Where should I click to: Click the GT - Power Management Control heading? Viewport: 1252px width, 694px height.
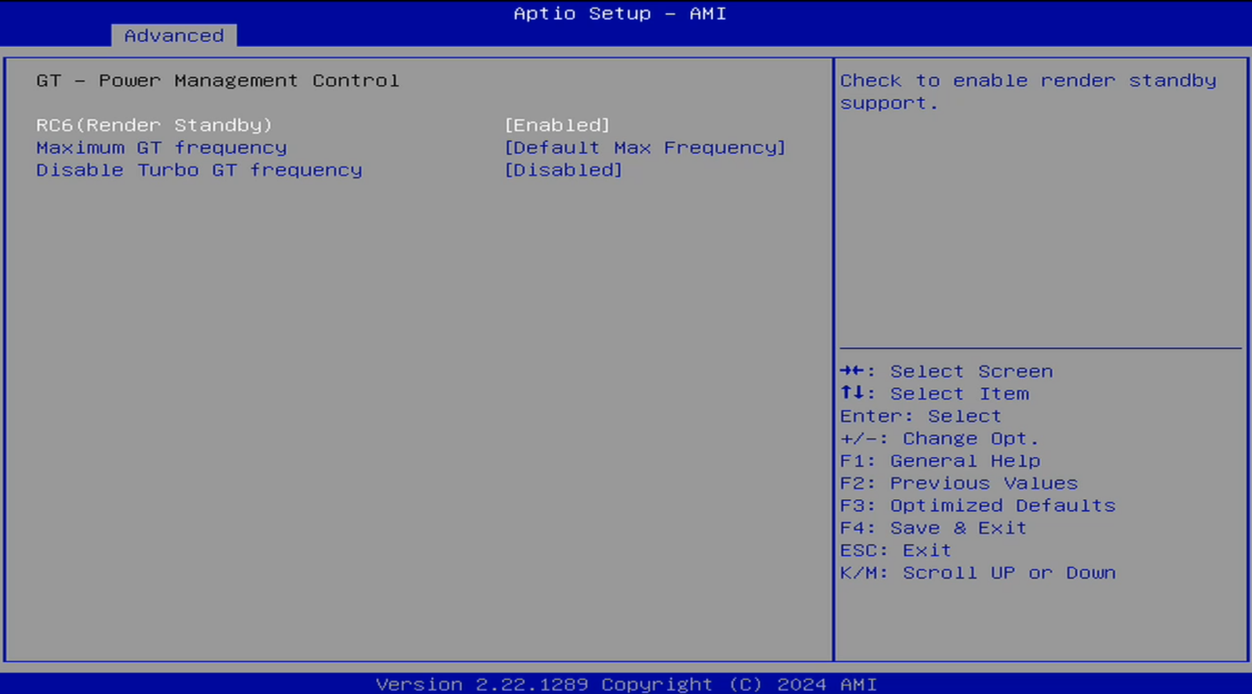pos(217,81)
